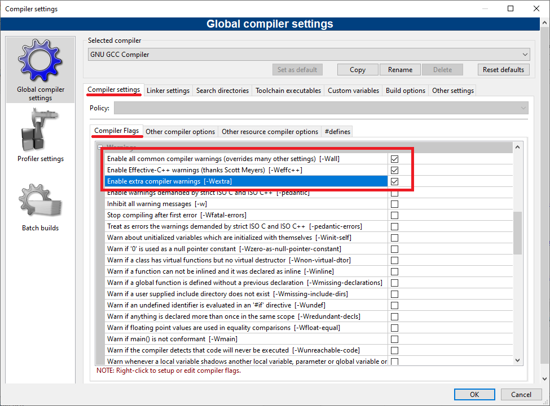Viewport: 550px width, 406px height.
Task: Check Inhibit all warning messages [-w]
Action: pos(394,204)
